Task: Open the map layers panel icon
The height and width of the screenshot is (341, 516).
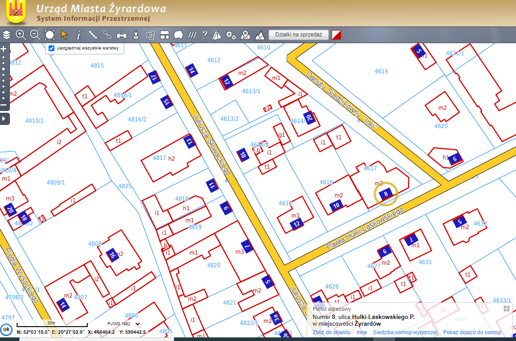Action: pos(6,35)
